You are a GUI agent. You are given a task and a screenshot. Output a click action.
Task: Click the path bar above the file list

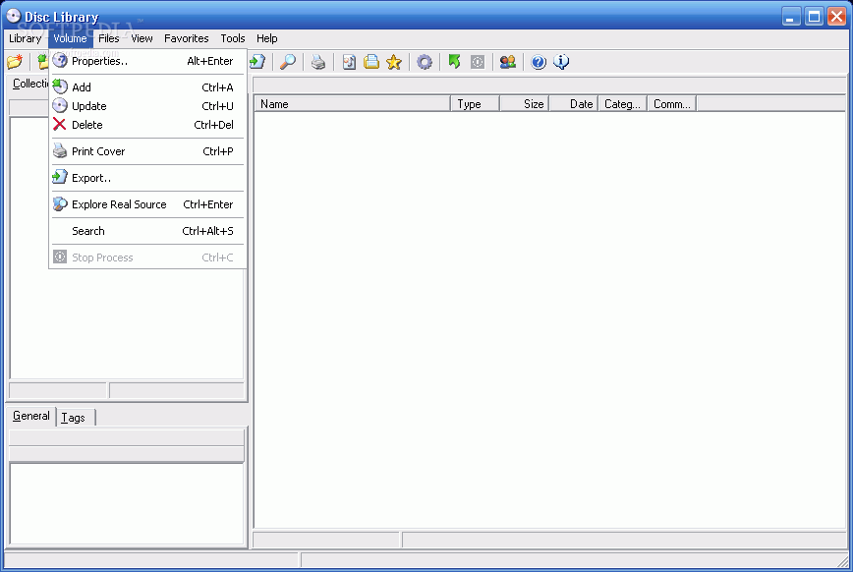(x=549, y=86)
